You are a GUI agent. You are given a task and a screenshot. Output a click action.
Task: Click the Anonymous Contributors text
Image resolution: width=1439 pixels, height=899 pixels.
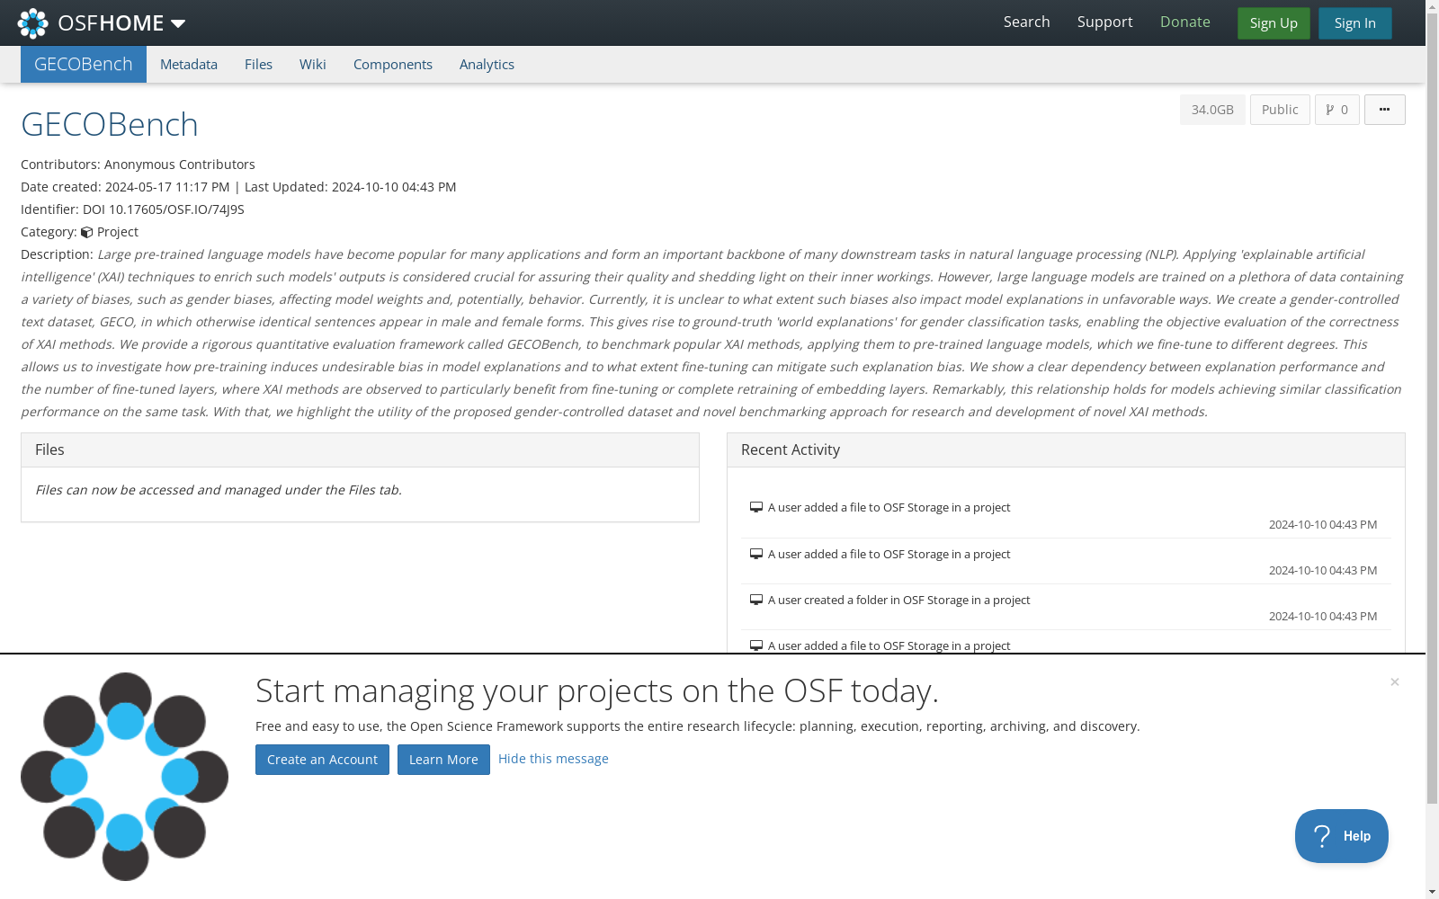tap(180, 165)
